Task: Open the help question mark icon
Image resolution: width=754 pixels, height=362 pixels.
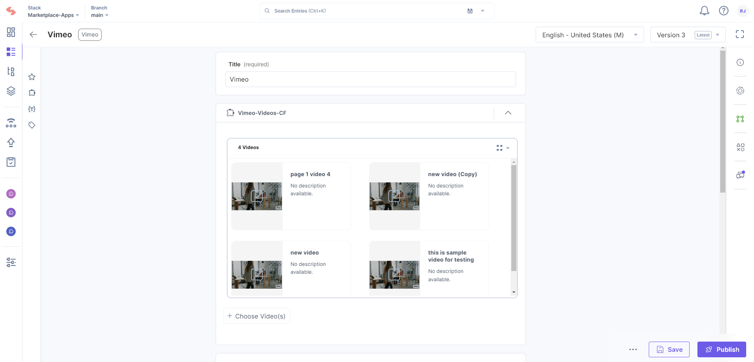Action: (723, 11)
